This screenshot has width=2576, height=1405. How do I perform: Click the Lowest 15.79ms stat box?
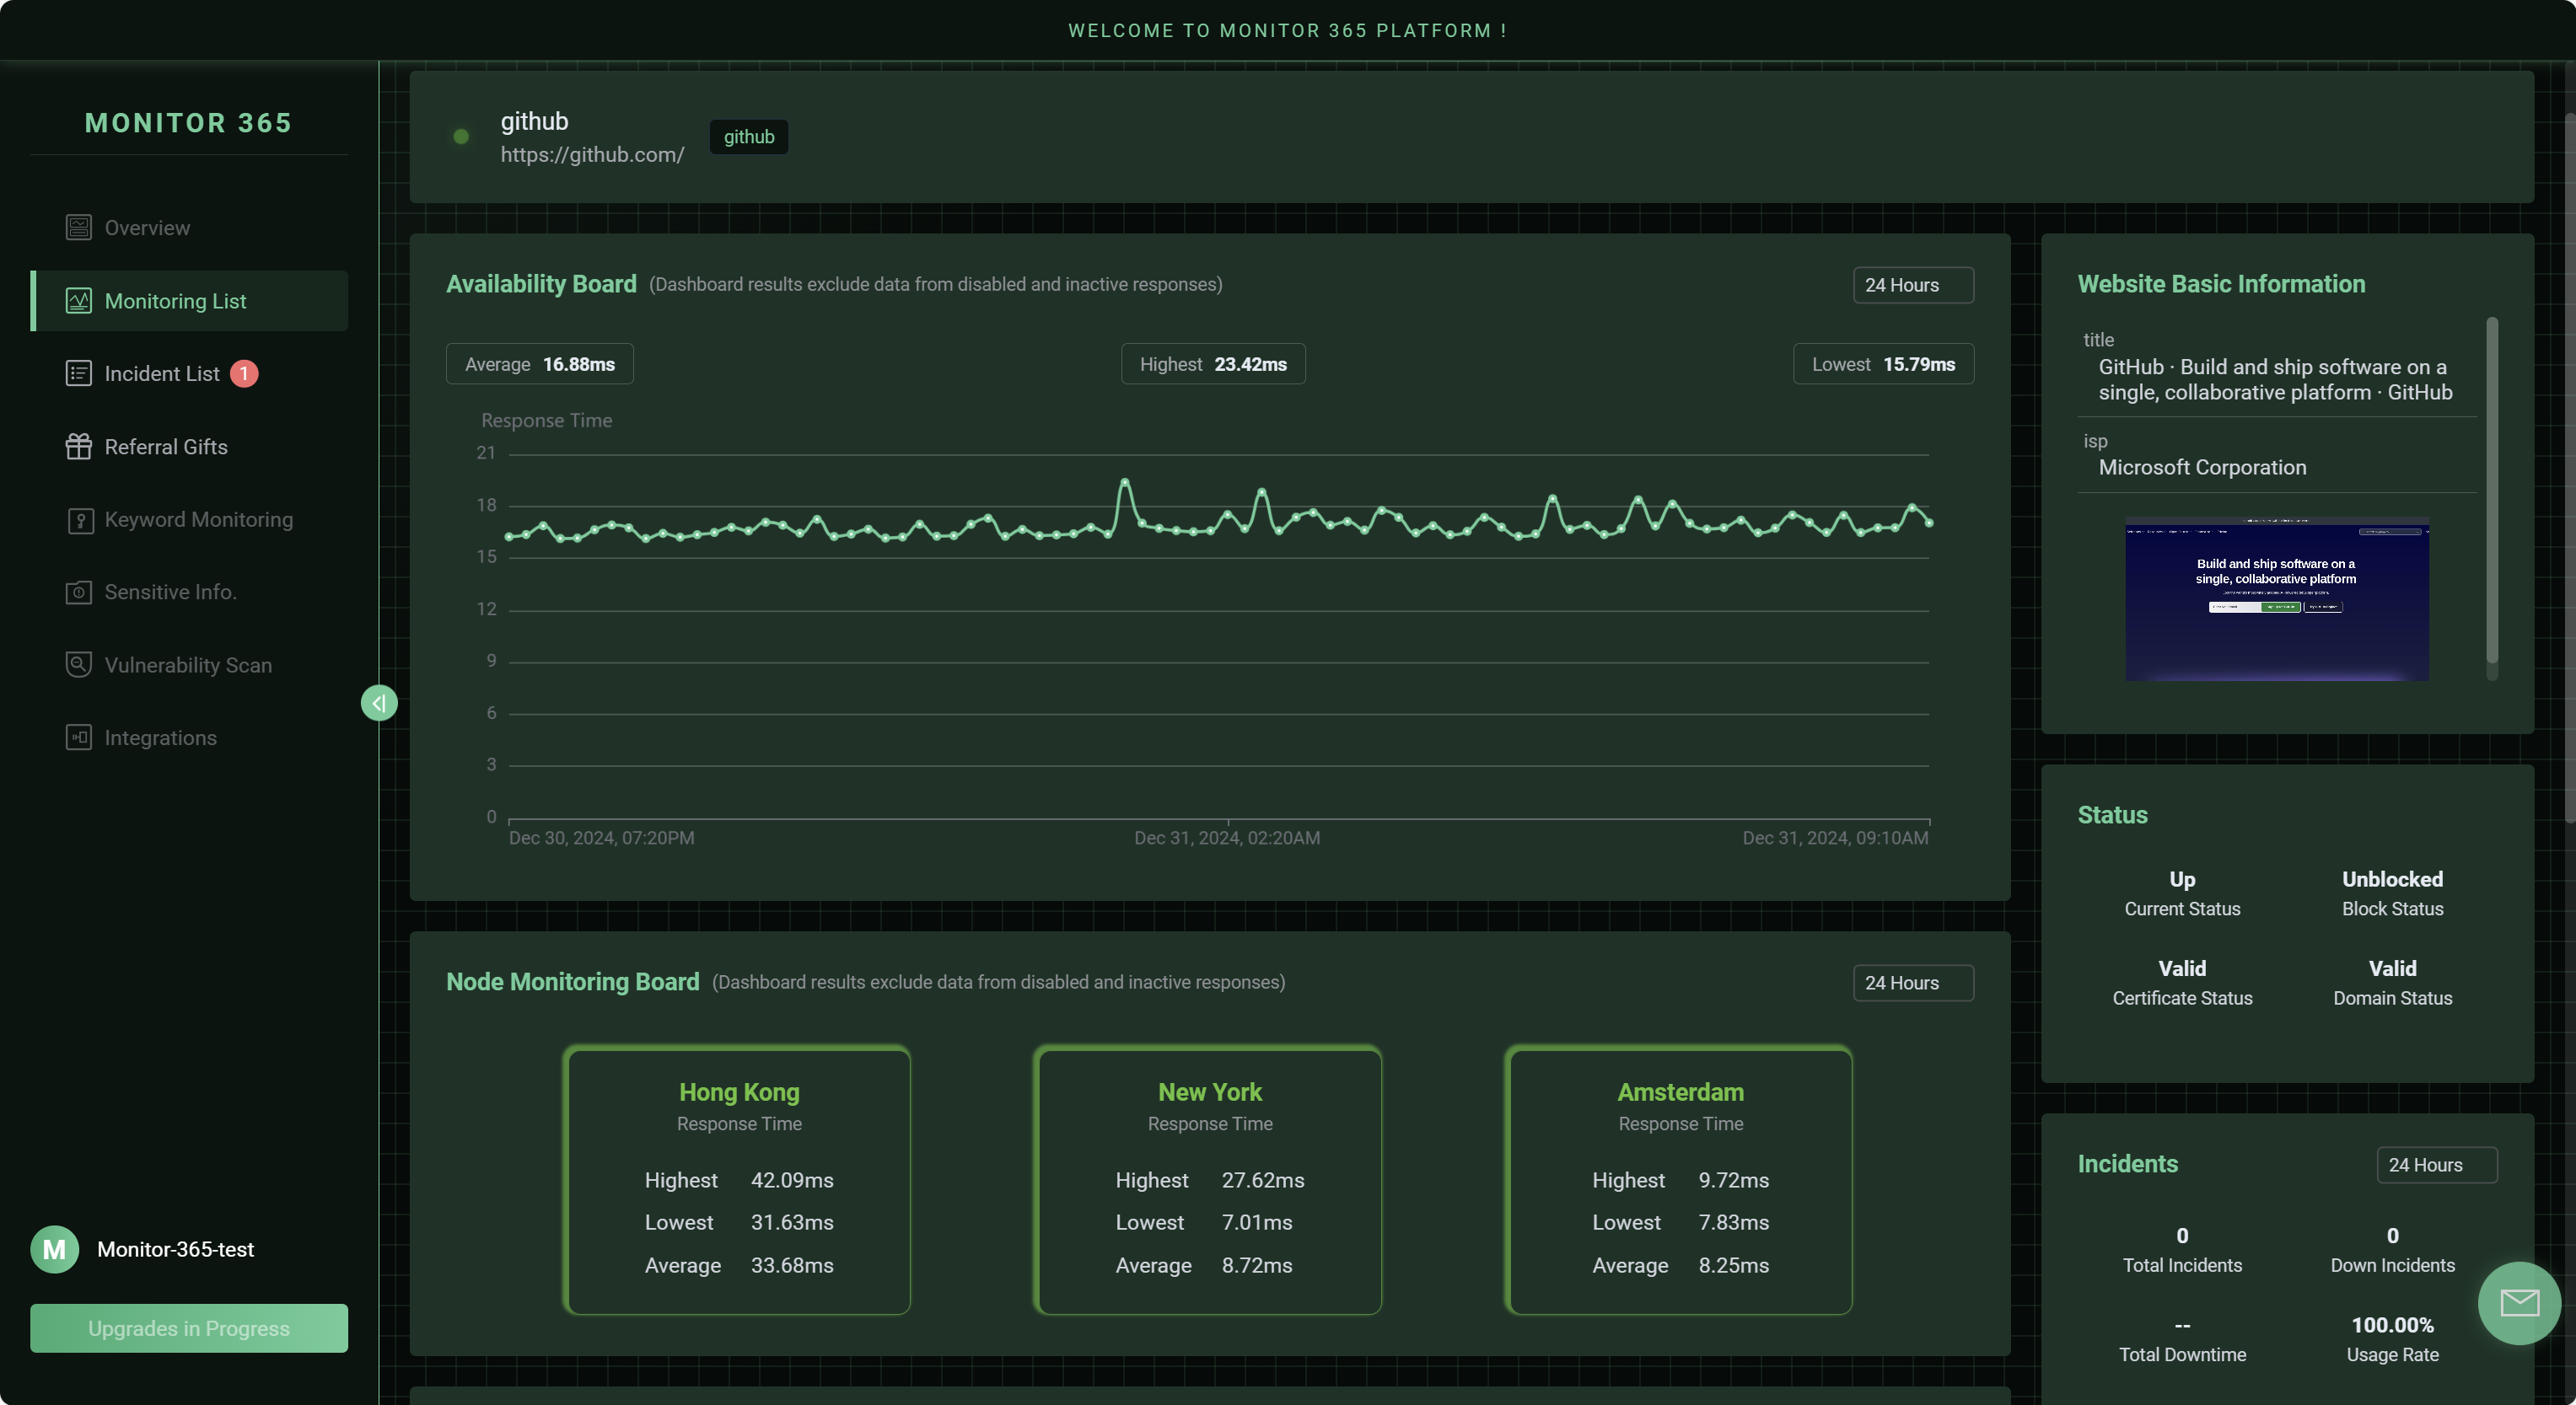coord(1883,365)
